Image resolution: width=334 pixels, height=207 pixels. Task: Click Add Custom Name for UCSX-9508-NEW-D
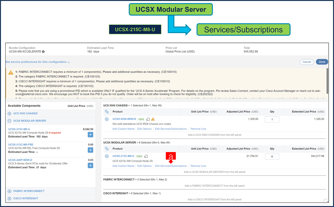123,129
